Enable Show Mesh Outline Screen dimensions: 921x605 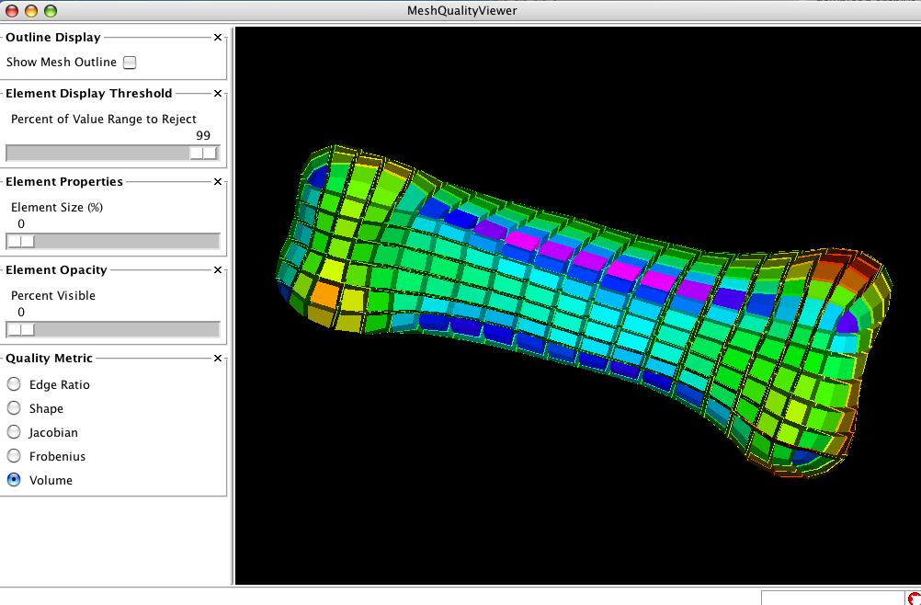pos(130,62)
